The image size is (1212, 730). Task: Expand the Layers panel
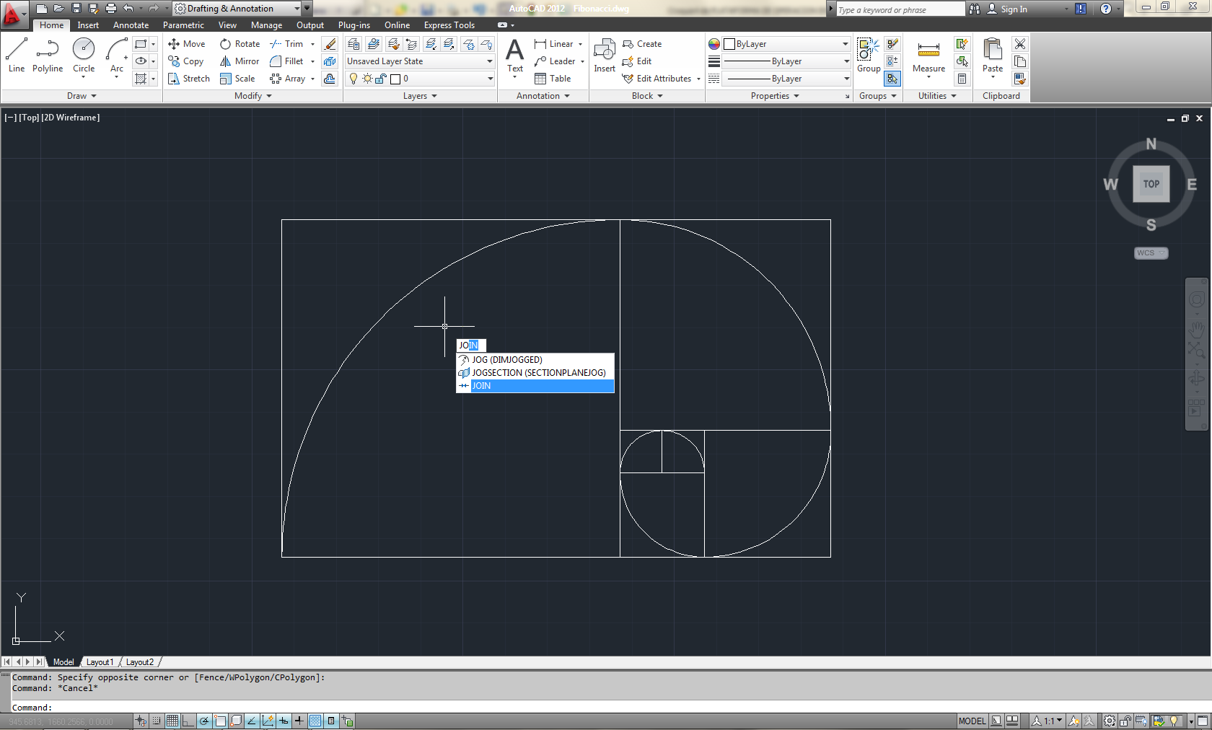[420, 96]
